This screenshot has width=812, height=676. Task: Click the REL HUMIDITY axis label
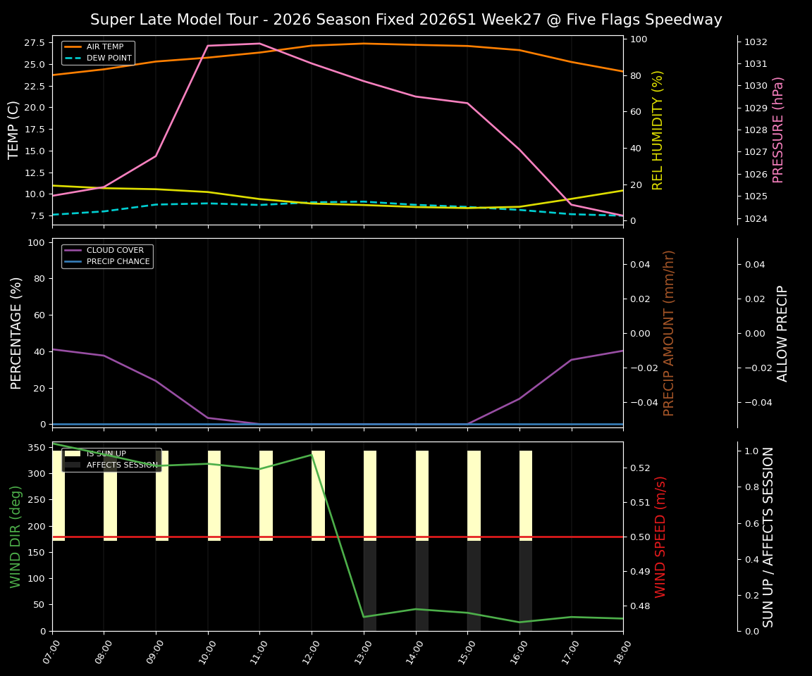click(658, 130)
